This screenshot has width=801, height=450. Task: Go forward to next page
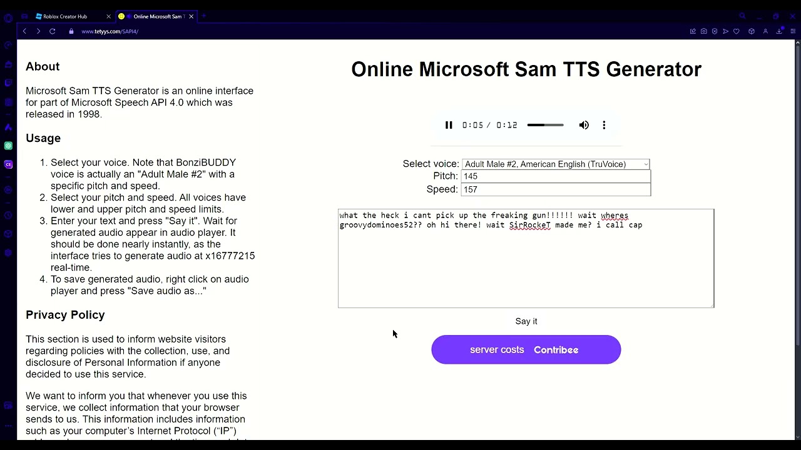tap(38, 31)
